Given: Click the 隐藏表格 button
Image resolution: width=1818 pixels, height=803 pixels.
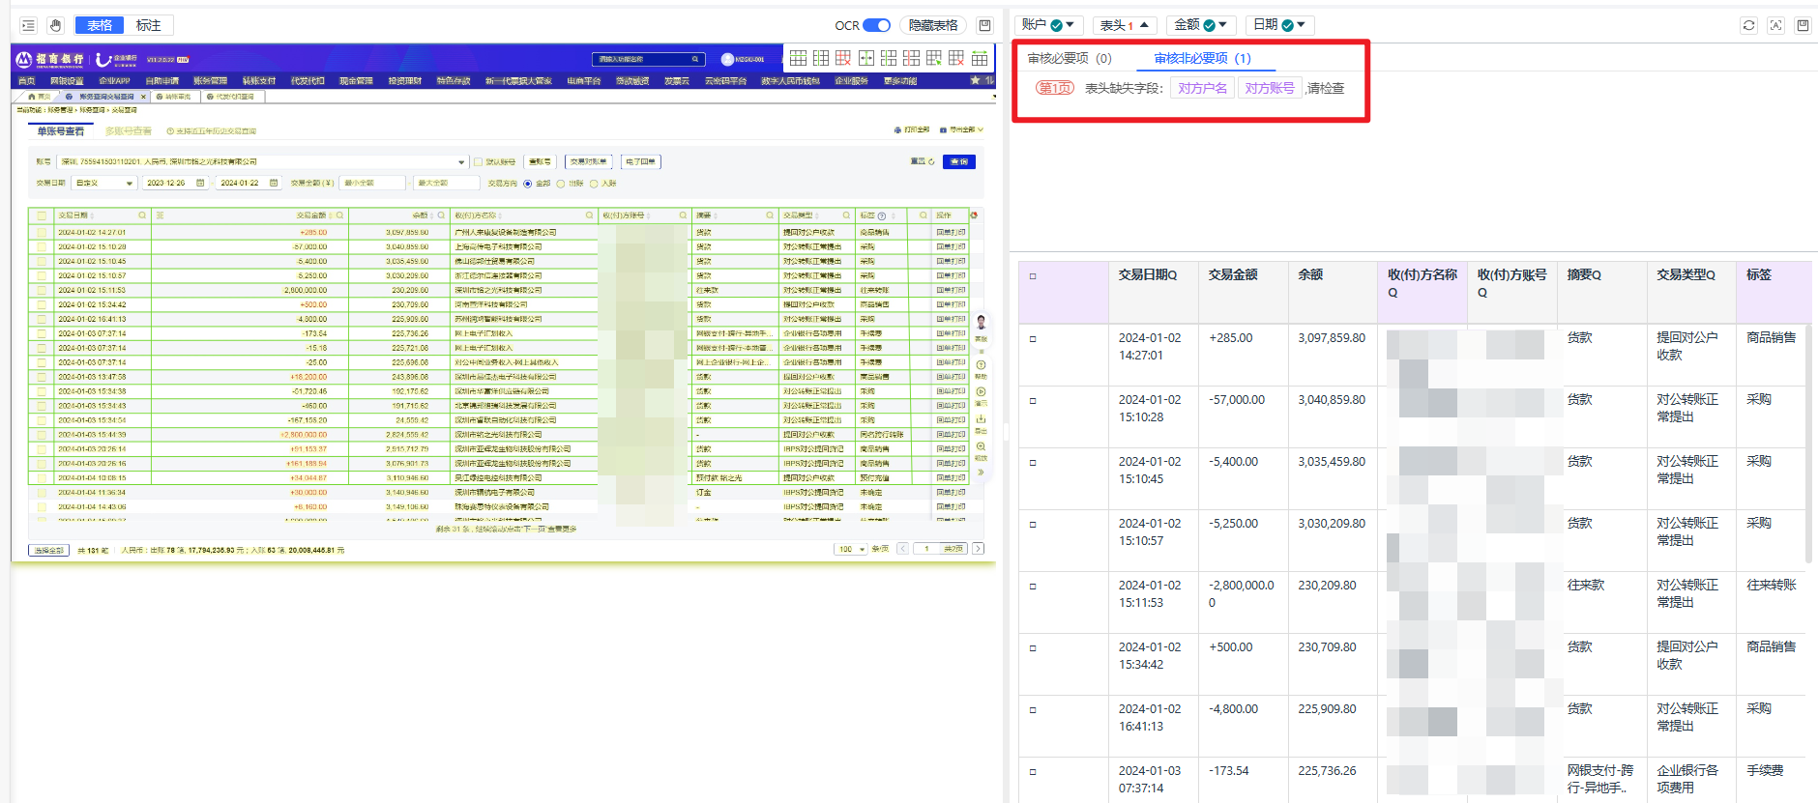Looking at the screenshot, I should point(932,25).
